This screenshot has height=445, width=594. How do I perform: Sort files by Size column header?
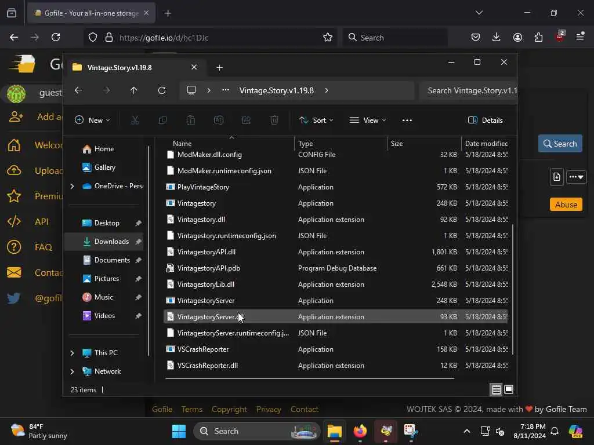tap(424, 144)
